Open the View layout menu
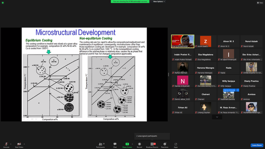265x149 pixels. point(260,3)
